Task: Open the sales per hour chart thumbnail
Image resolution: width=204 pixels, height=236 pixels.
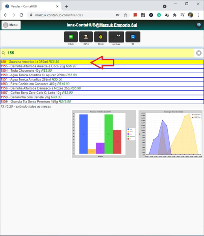Action: (170, 134)
